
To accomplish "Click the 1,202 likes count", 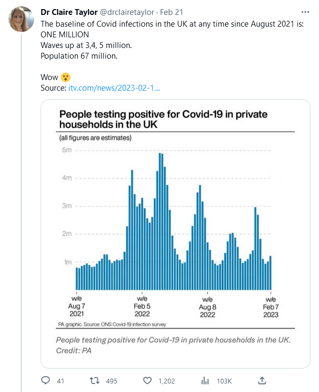I will click(167, 381).
